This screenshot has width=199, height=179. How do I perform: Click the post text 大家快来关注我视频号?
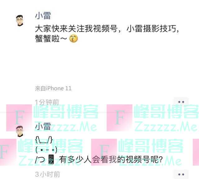[x=76, y=29]
